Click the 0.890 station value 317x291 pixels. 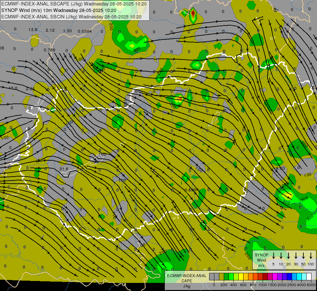190,190
